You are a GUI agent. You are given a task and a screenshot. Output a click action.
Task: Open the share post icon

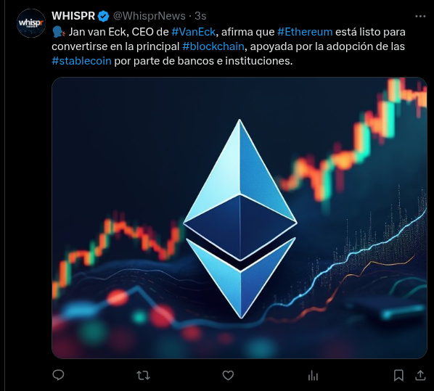420,376
